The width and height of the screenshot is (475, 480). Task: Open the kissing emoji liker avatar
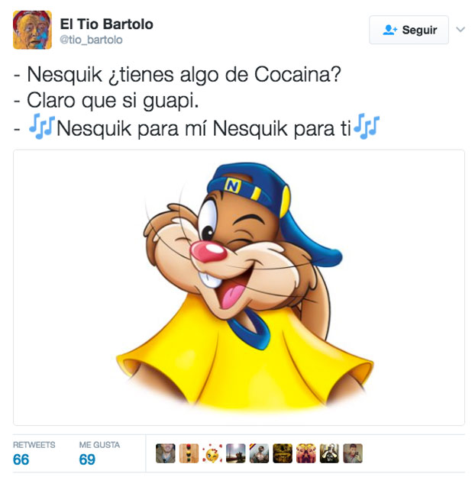tap(212, 453)
